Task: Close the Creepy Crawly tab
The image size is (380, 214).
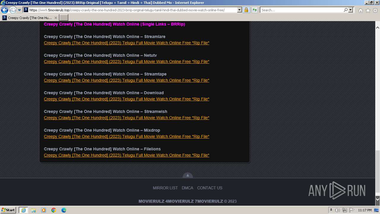Action: [56, 18]
